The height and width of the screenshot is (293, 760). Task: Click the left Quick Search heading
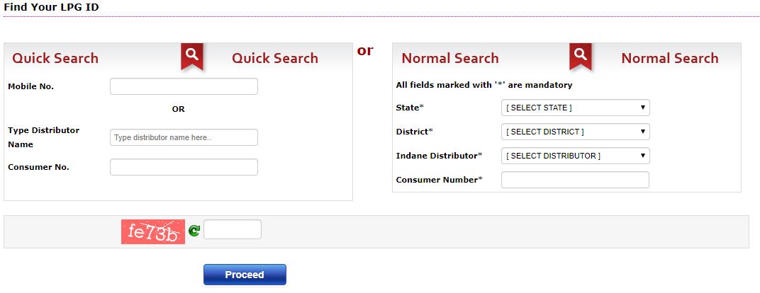click(55, 58)
